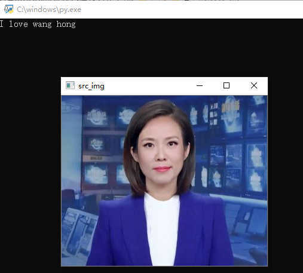Viewport: 303px width, 273px height.
Task: Click the src_img title text
Action: 91,86
